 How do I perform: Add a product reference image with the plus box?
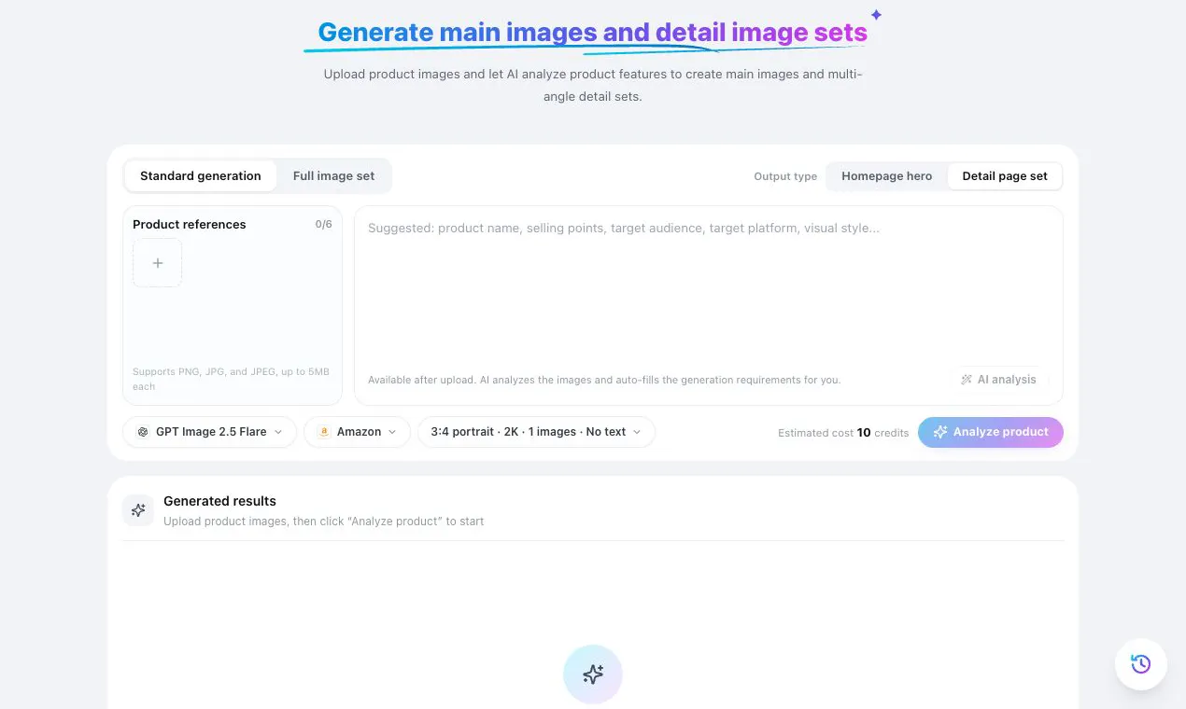pos(157,263)
